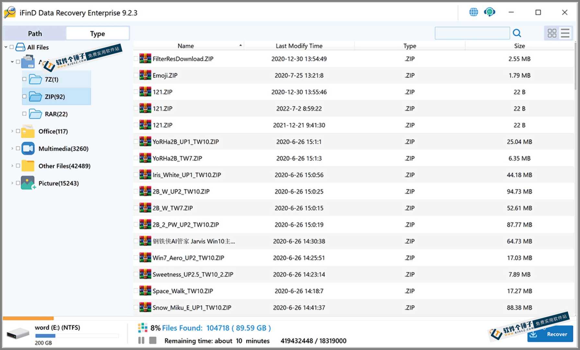This screenshot has height=350, width=580.
Task: Sort files by Last Modify Time
Action: [x=299, y=46]
